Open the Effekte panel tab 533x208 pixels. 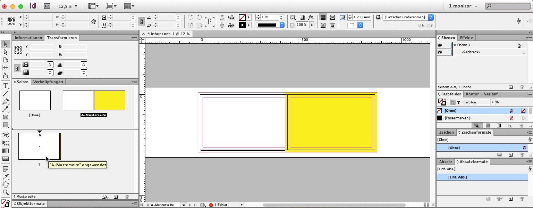tap(466, 38)
